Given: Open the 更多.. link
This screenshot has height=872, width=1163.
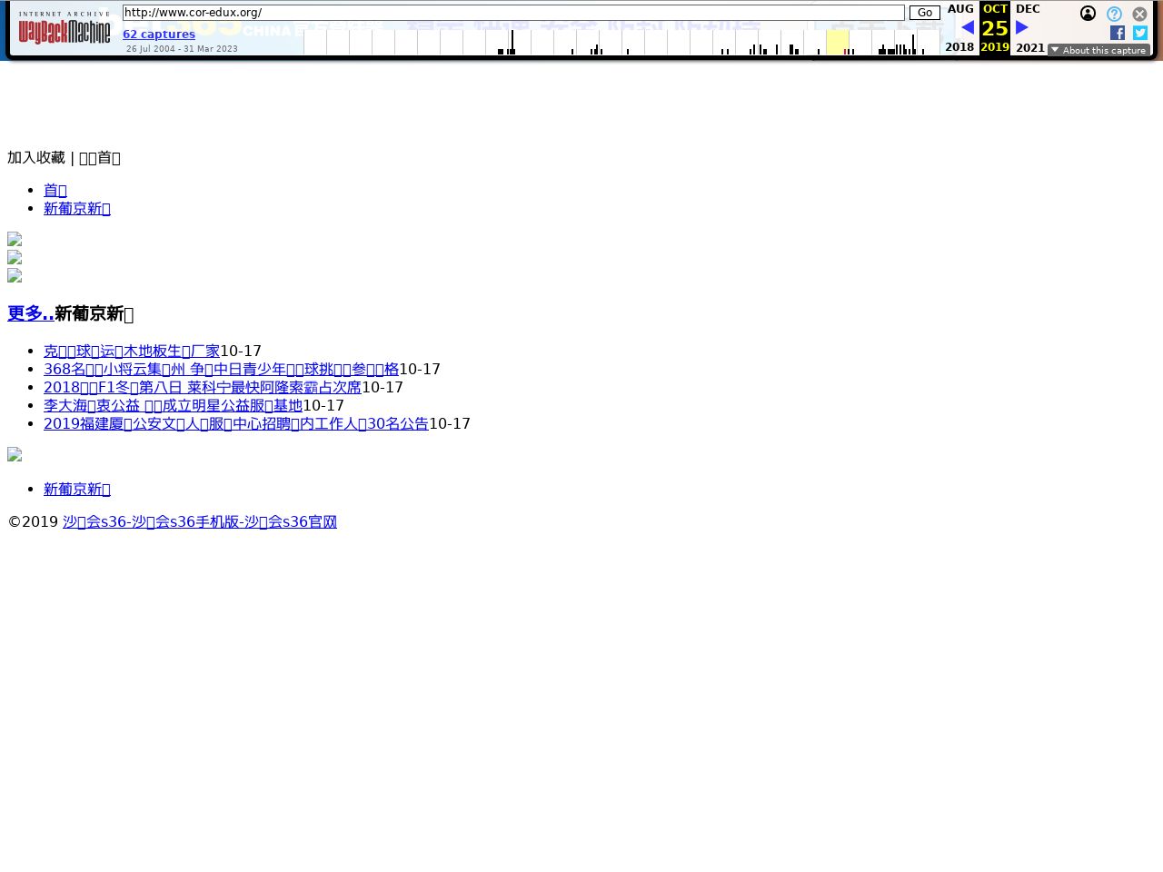Looking at the screenshot, I should tap(31, 314).
